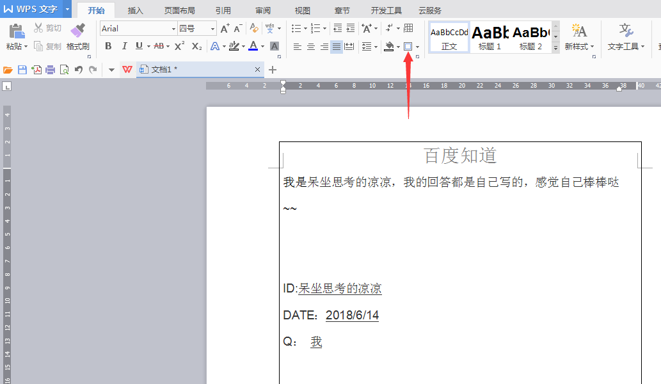661x384 pixels.
Task: Align the paragraph to the left
Action: [x=297, y=46]
